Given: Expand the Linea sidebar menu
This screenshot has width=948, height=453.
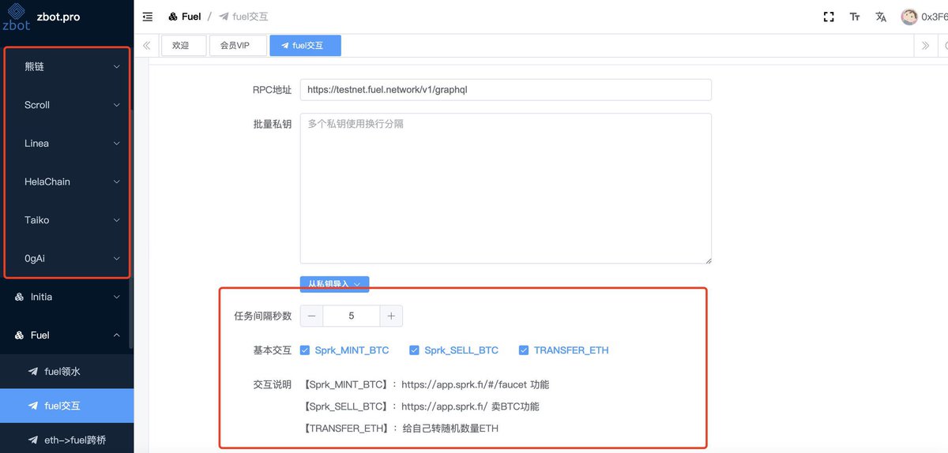Looking at the screenshot, I should click(x=67, y=144).
